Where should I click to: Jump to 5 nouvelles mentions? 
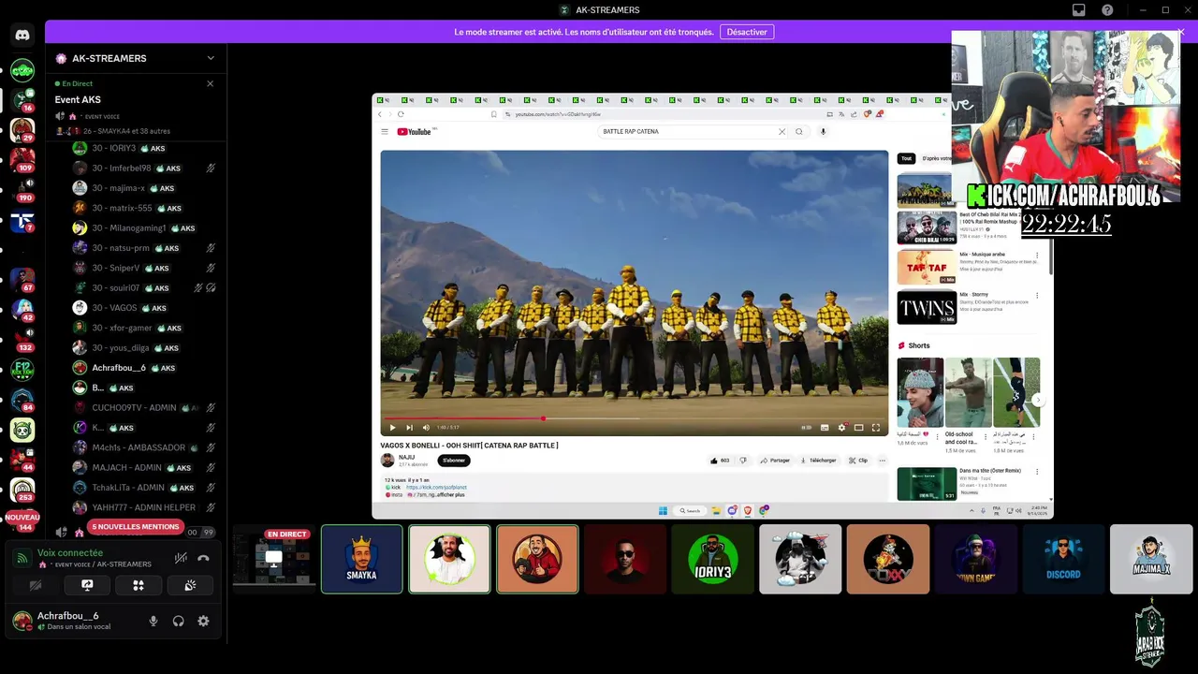pyautogui.click(x=135, y=527)
